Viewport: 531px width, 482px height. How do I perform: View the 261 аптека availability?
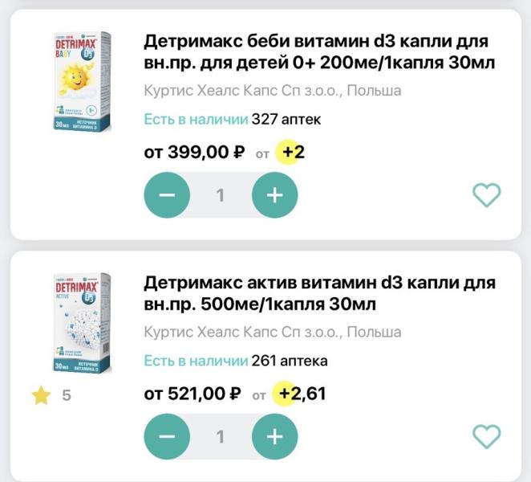pyautogui.click(x=290, y=361)
